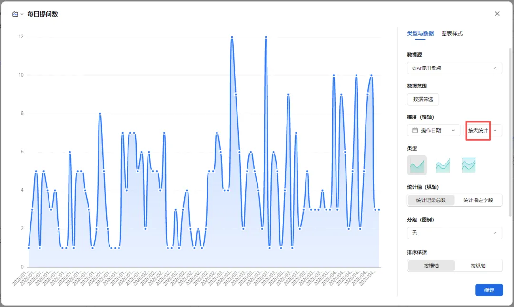Choose 统计记录总数 option
The image size is (514, 307).
tap(431, 200)
